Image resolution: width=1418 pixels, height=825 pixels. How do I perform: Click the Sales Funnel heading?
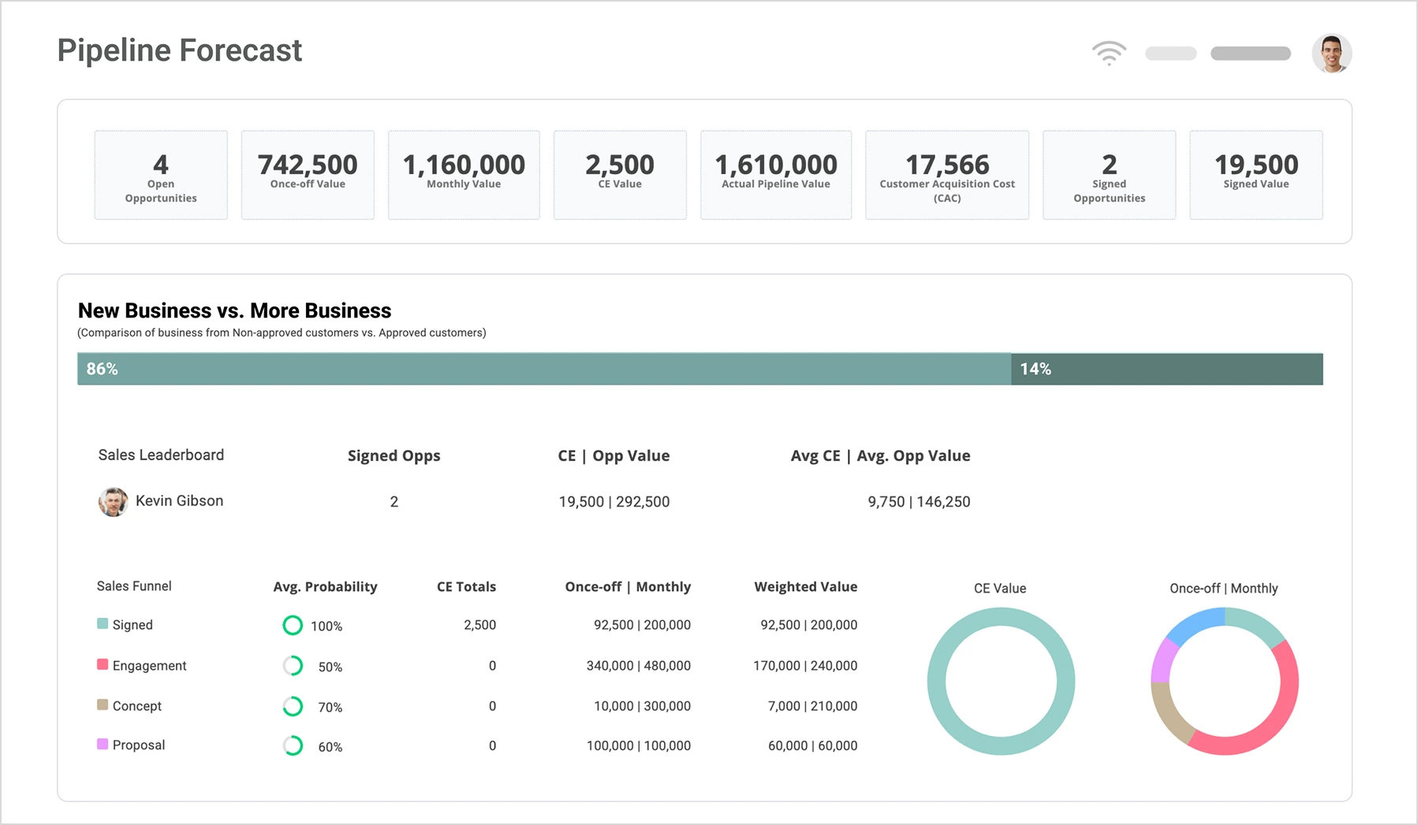click(134, 586)
